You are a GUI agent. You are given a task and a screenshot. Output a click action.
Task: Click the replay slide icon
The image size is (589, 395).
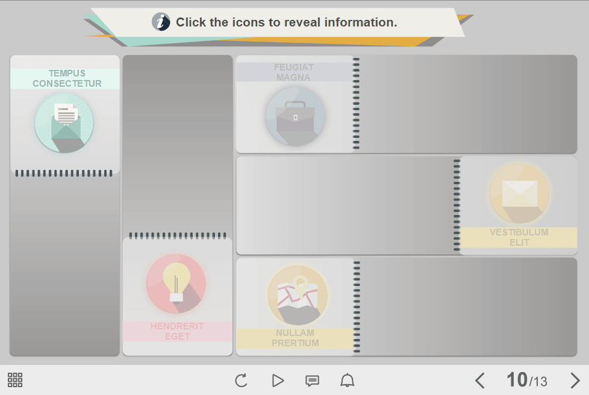click(x=241, y=381)
